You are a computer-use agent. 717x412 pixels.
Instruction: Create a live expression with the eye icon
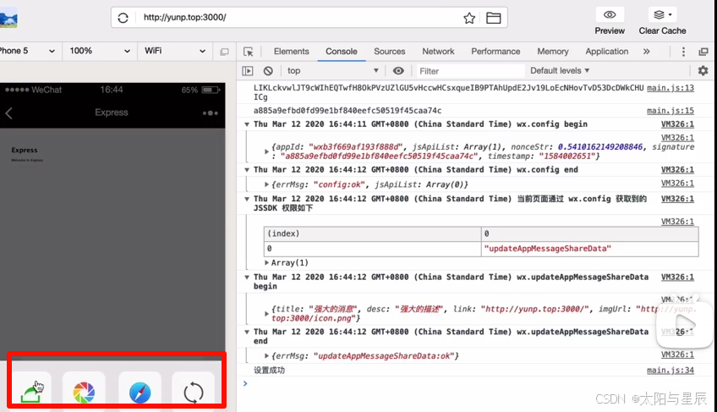(x=398, y=70)
